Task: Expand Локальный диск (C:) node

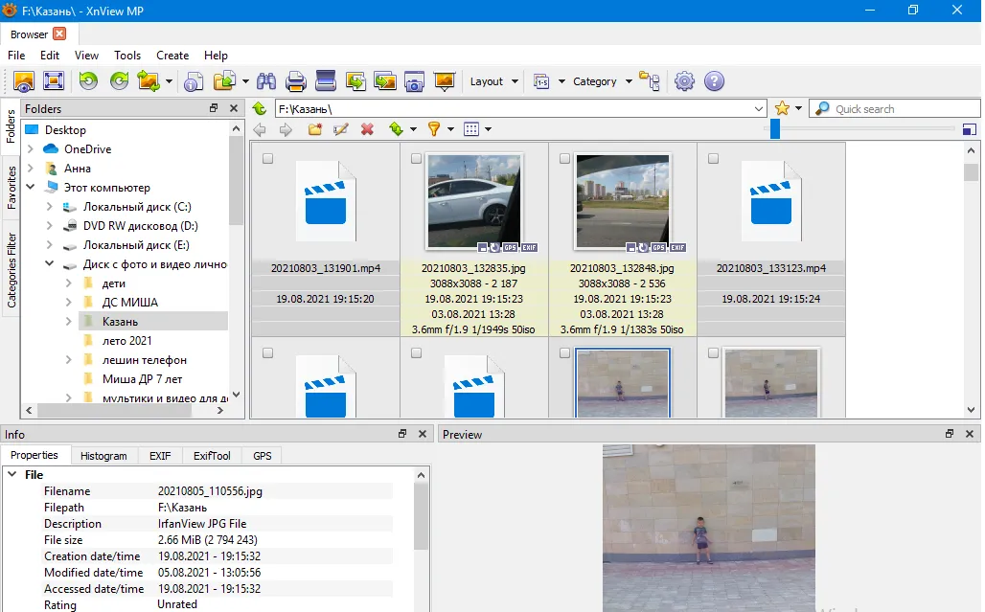Action: 49,207
